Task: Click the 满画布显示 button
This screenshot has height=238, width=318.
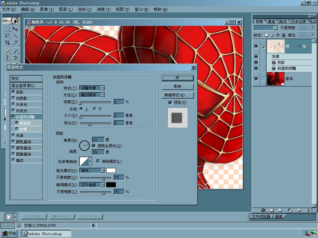Action: [x=62, y=217]
